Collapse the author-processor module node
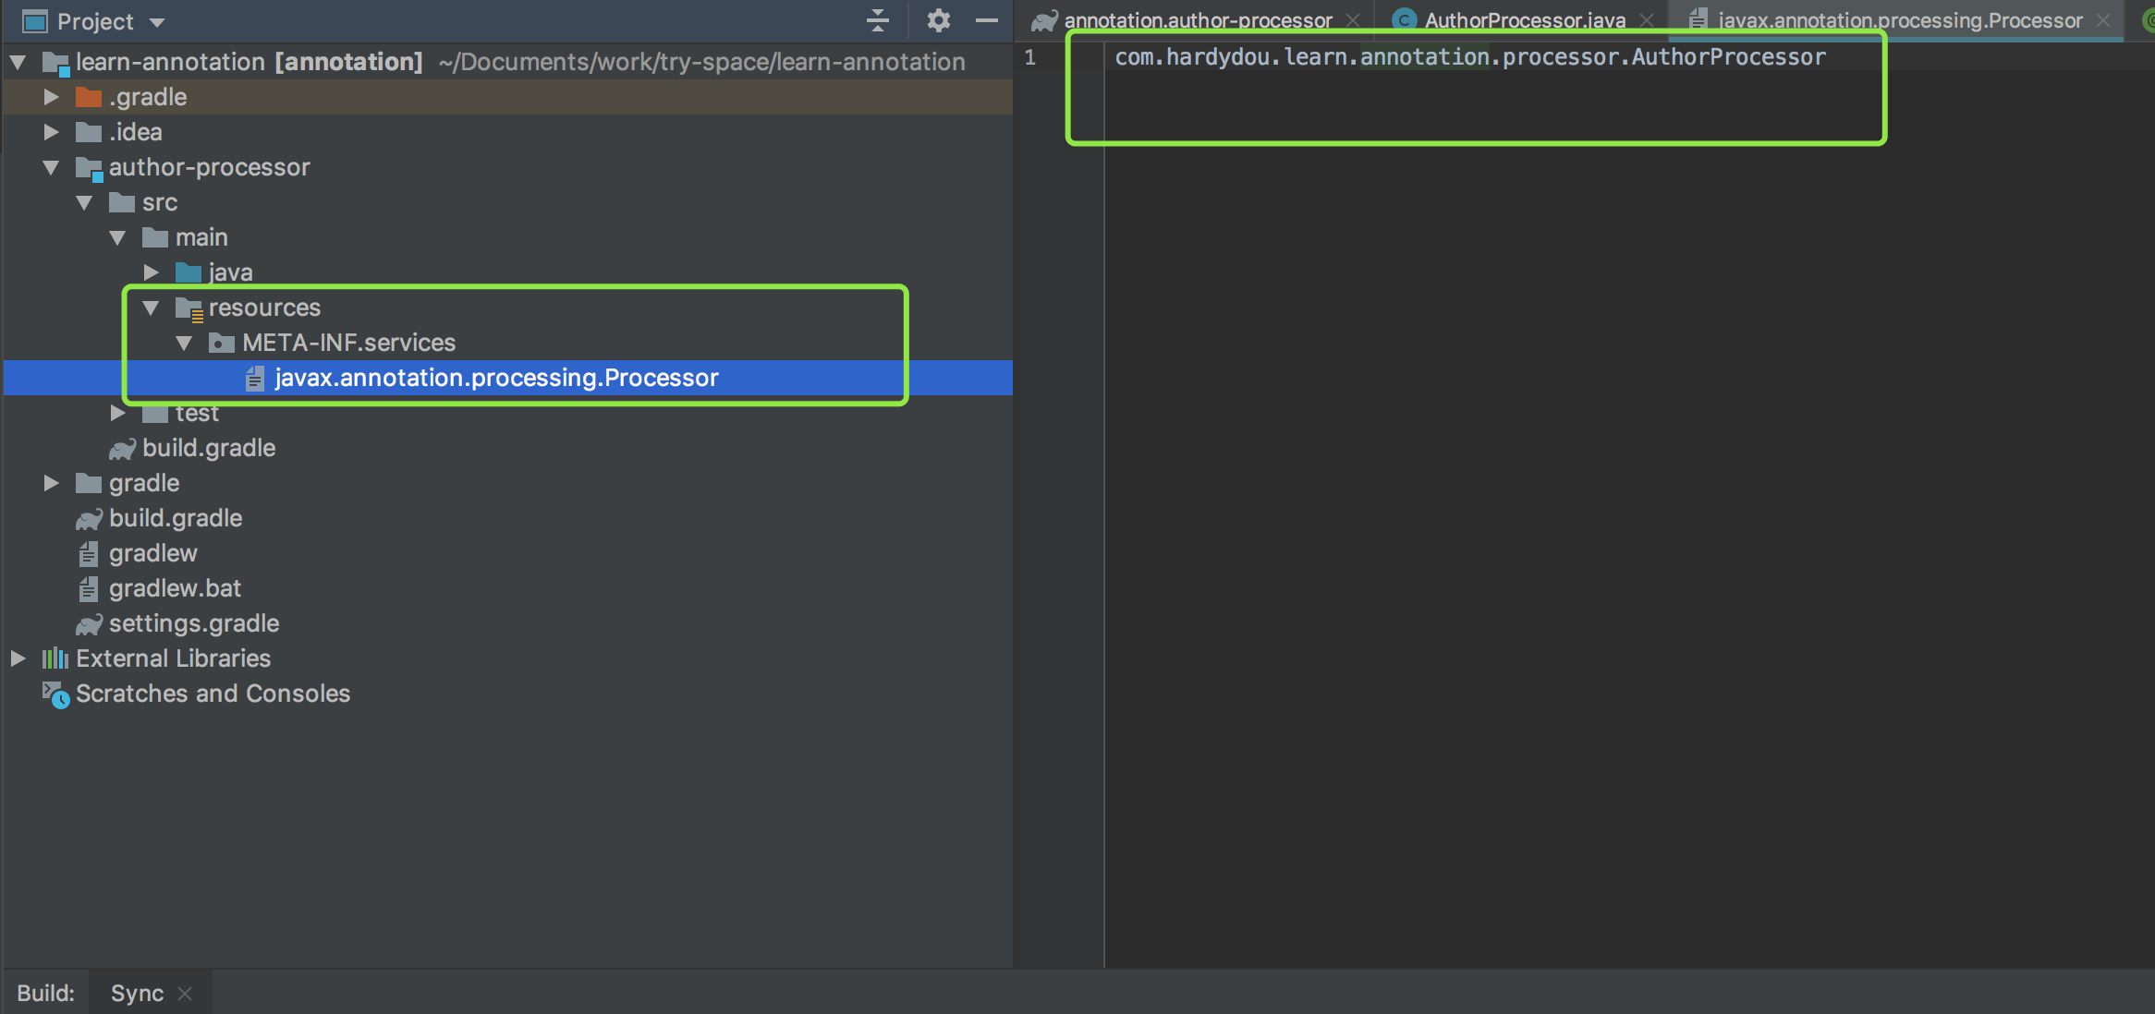2155x1014 pixels. (x=52, y=167)
